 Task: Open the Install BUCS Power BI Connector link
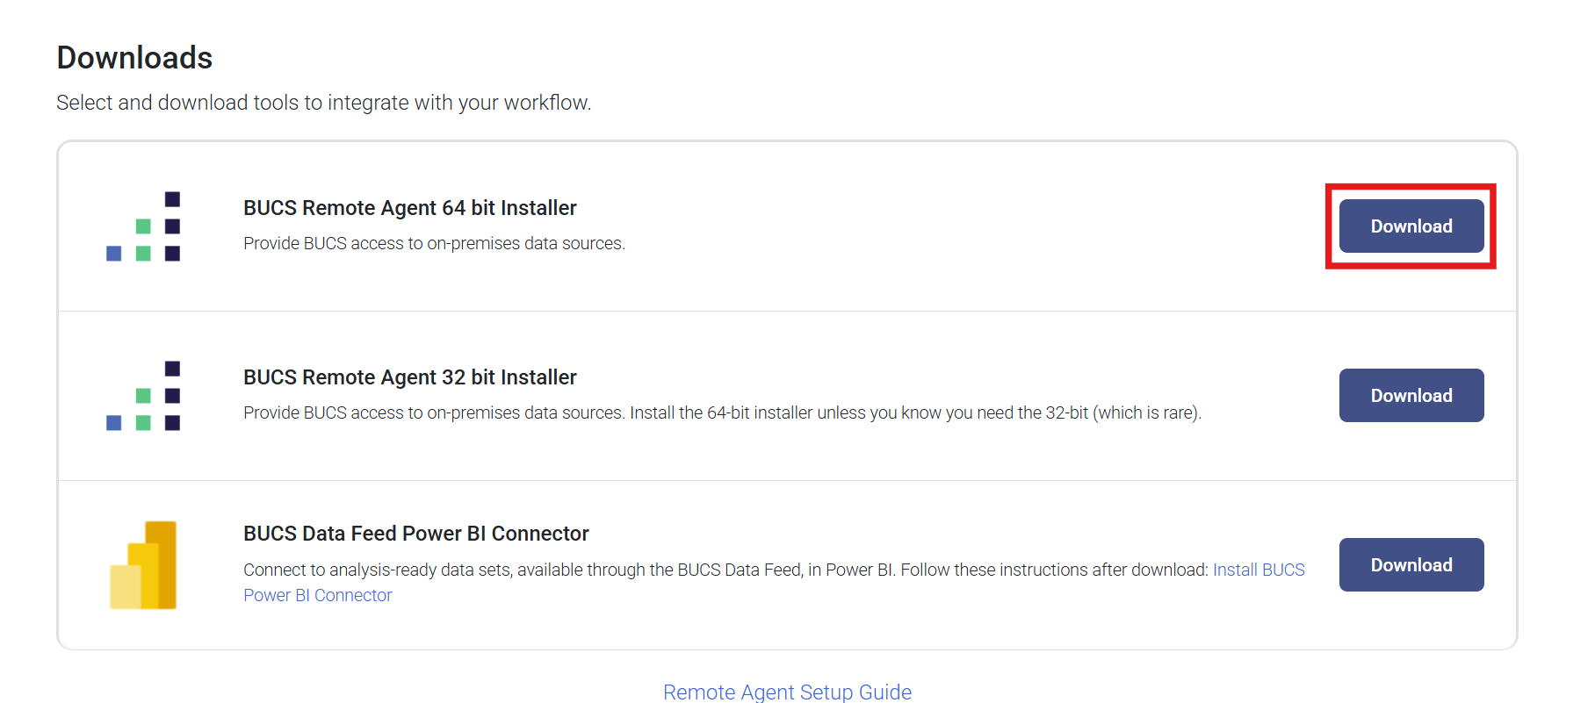tap(1258, 570)
